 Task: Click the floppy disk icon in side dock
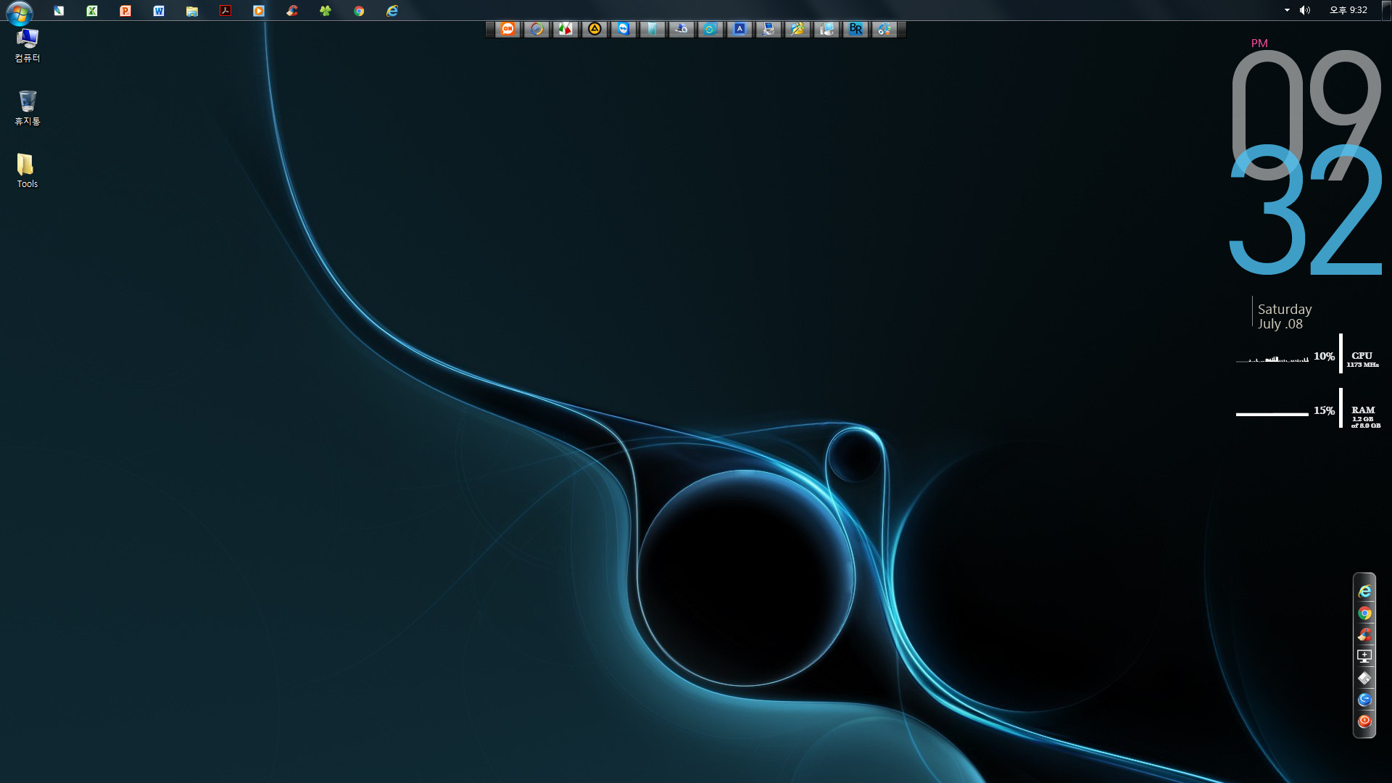(1364, 678)
